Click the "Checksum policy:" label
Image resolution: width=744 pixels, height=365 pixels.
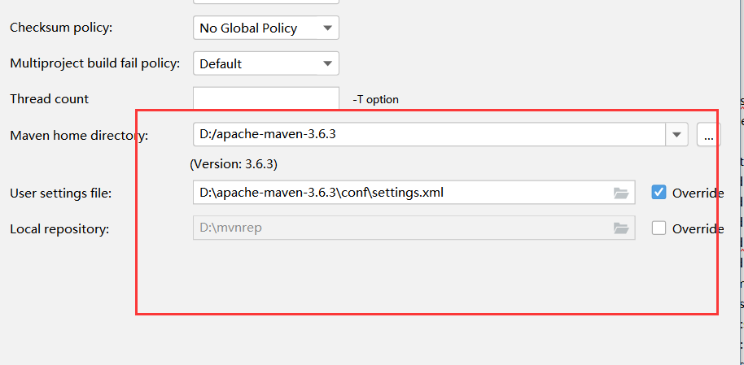tap(61, 28)
